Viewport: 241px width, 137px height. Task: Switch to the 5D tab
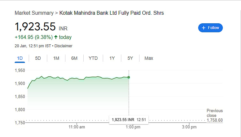38,58
